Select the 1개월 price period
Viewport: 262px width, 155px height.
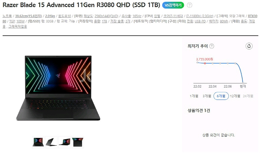(x=194, y=96)
